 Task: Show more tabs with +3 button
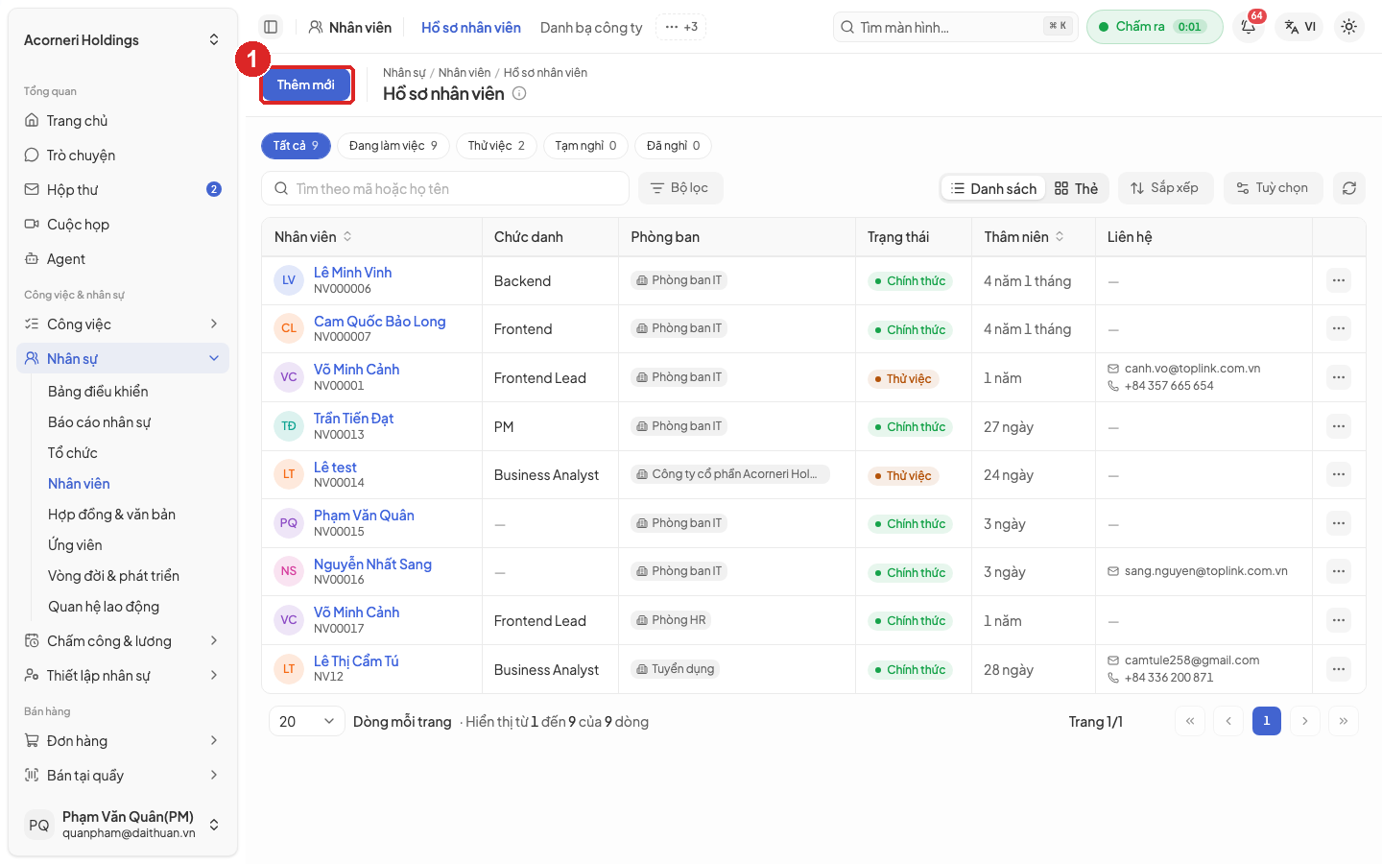pos(681,27)
